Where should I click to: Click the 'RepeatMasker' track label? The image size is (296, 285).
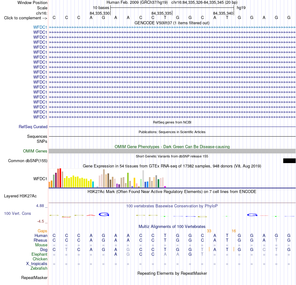34,278
